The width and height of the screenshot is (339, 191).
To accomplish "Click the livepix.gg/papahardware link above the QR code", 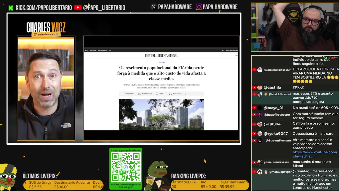I will (126, 150).
